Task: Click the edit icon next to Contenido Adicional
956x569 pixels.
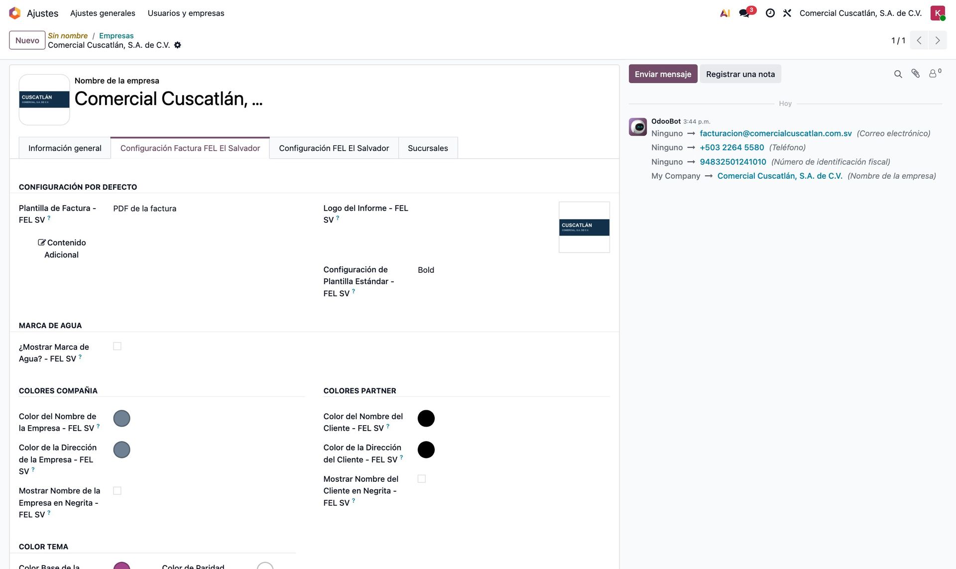Action: (42, 242)
